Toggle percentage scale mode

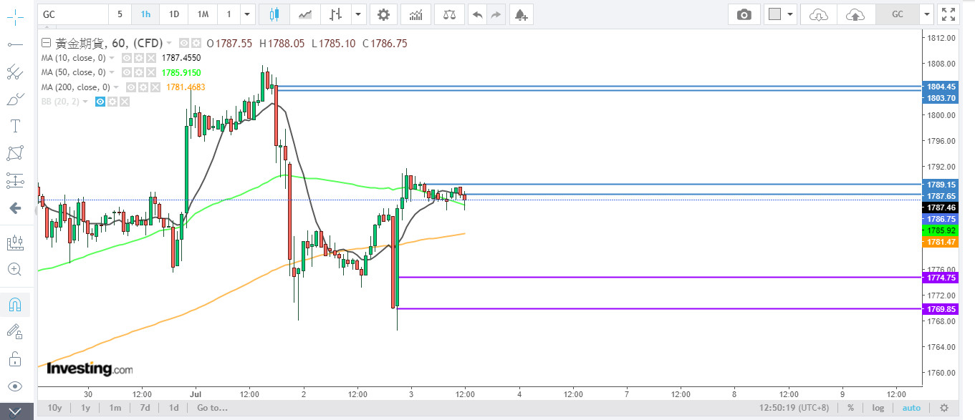pos(850,408)
